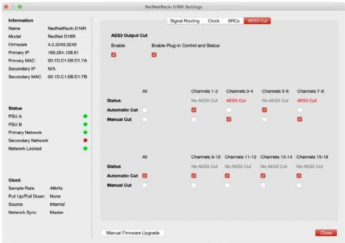Switch to the Signal Routing tab

pos(185,21)
